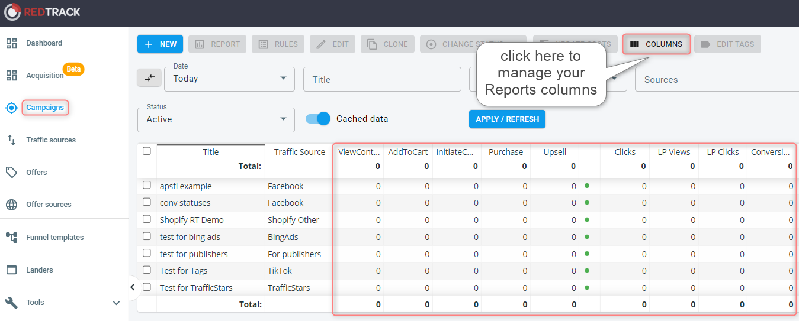Screen dimensions: 799x321
Task: Sort by the Traffic Source column header
Action: point(300,152)
